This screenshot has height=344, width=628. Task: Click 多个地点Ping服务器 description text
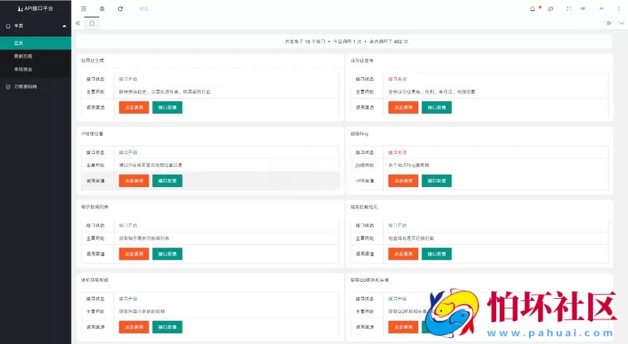[x=409, y=165]
